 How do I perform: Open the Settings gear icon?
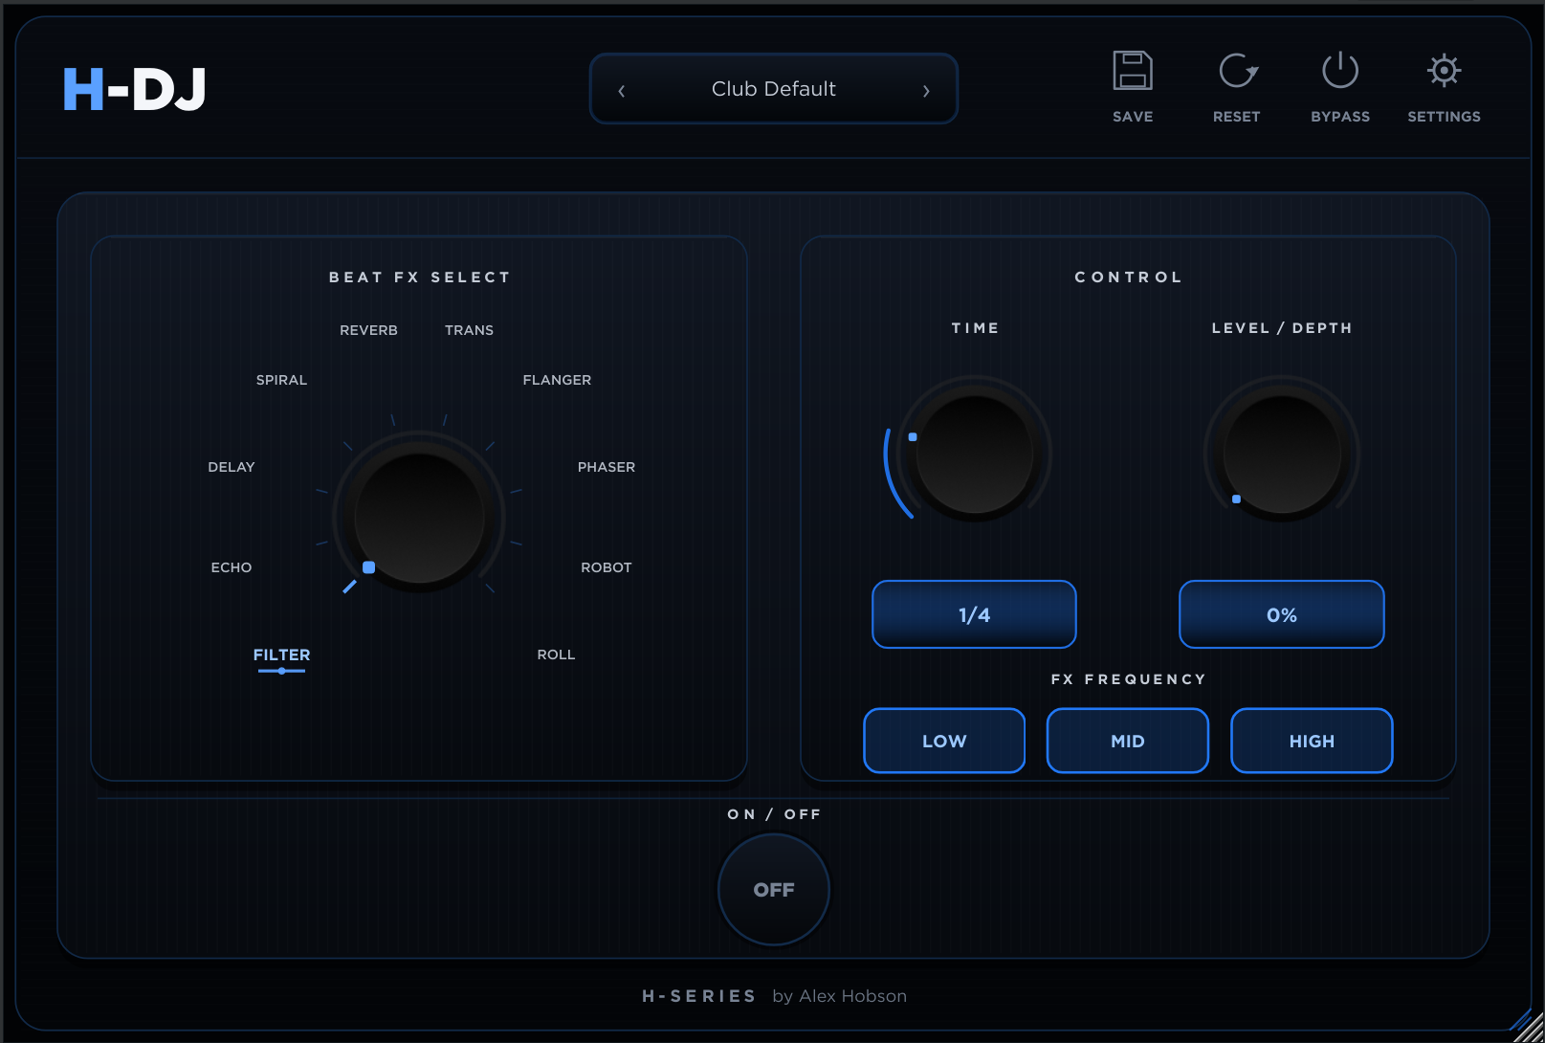tap(1444, 71)
